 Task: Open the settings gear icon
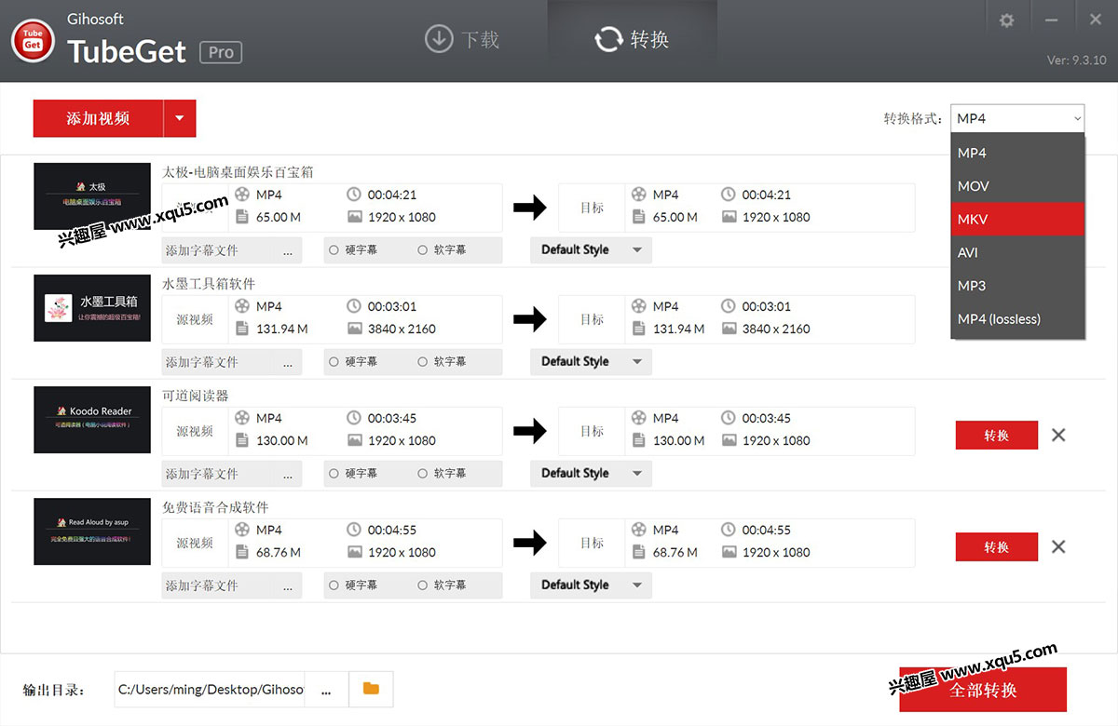(1006, 20)
